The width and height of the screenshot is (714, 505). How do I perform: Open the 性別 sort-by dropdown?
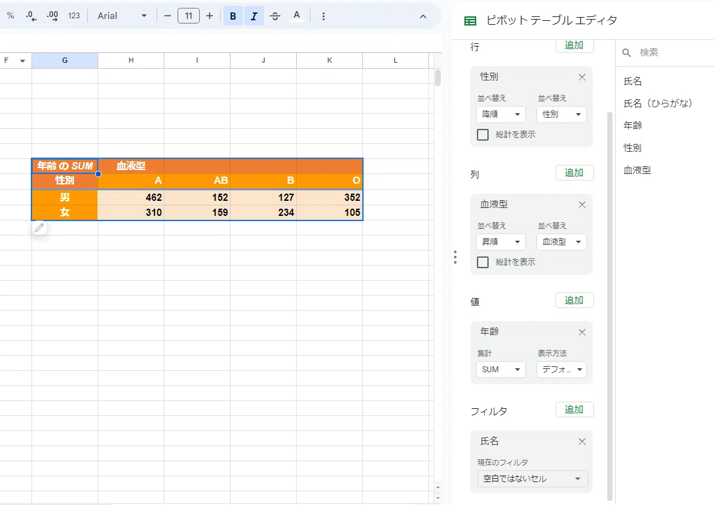tap(561, 114)
